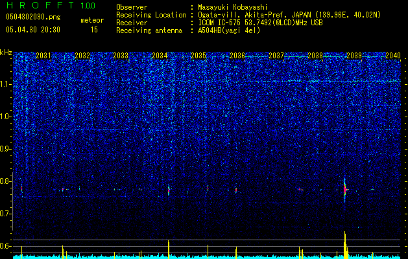
Task: Click the red meteor echo near 2034
Action: click(x=169, y=190)
